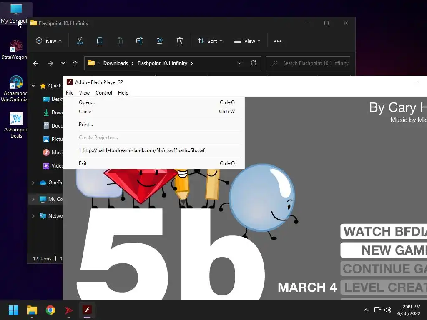Click the LEVEL CREATOR button
The image size is (427, 320).
point(384,287)
